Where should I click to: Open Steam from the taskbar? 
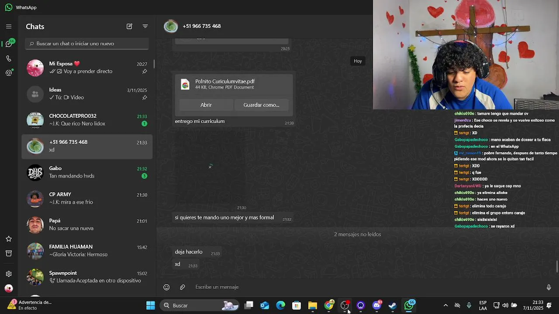(393, 306)
